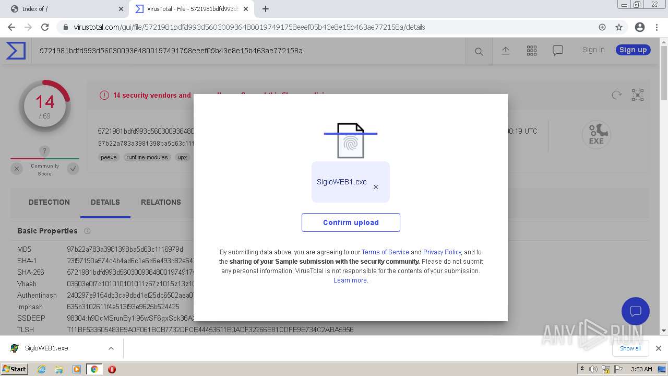Close the VirusTotal tab
The height and width of the screenshot is (376, 668).
coord(245,9)
